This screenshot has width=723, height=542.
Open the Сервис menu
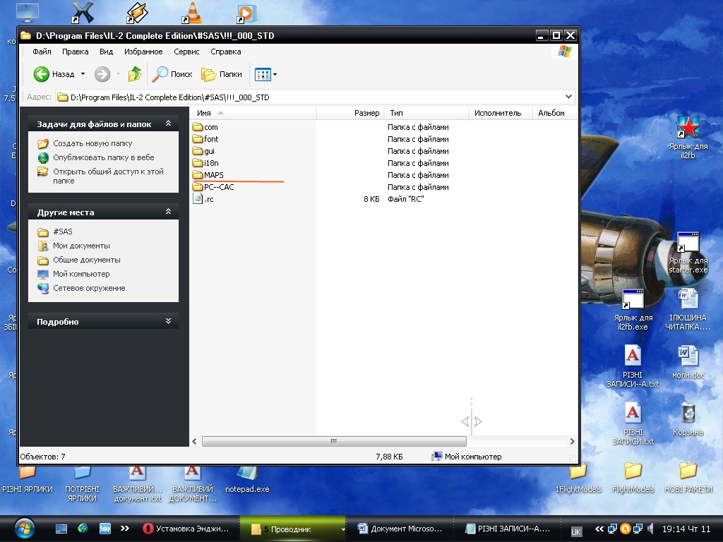pos(186,52)
